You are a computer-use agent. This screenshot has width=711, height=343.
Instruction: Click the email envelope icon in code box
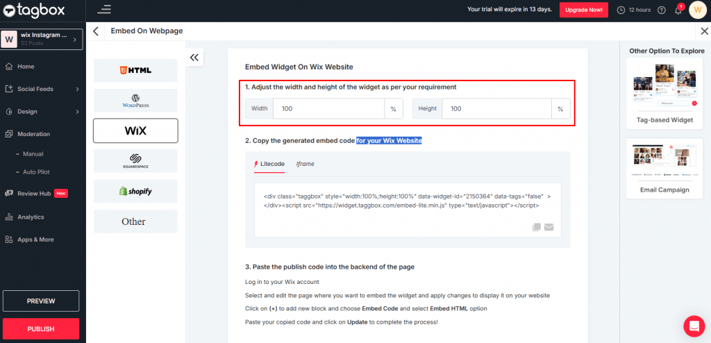point(549,227)
